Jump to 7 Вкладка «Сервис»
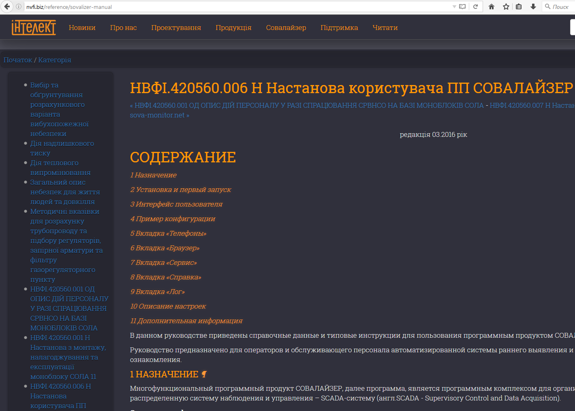Screen dimensions: 575x411 (x=164, y=262)
